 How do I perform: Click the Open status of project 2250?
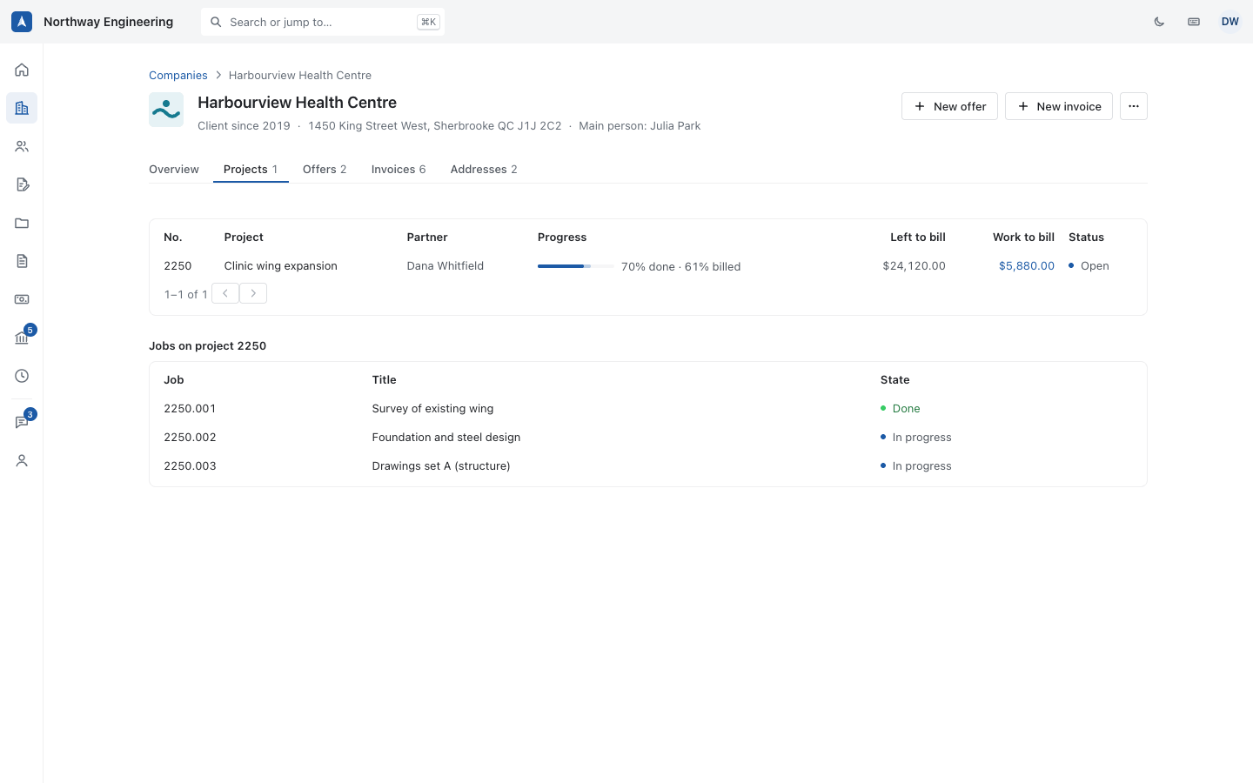click(x=1089, y=266)
